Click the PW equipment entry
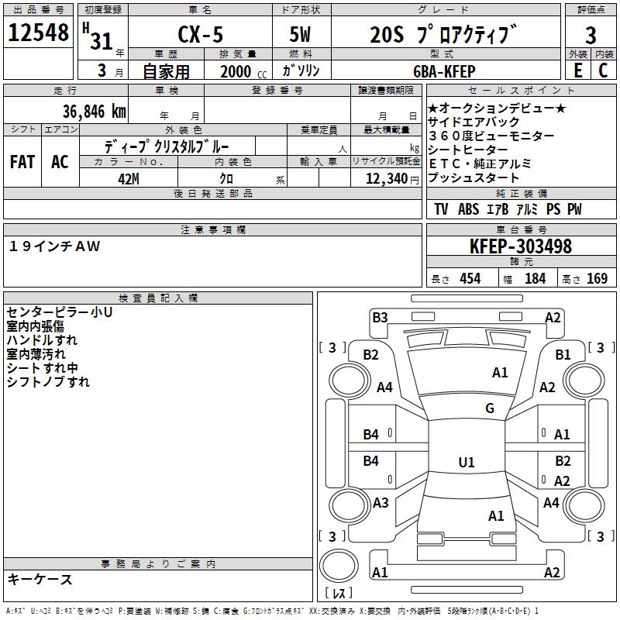The width and height of the screenshot is (620, 620). click(x=574, y=209)
